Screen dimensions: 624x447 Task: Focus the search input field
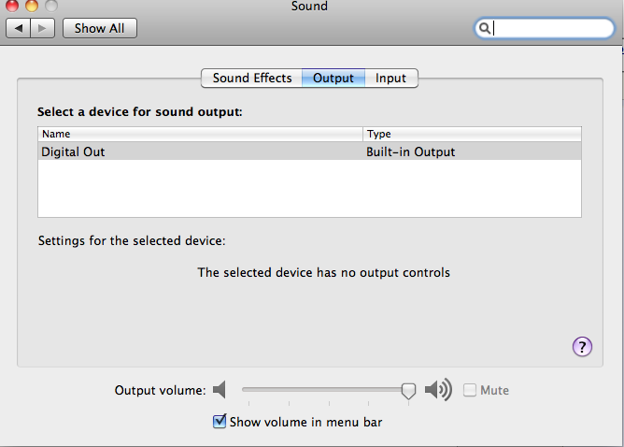(551, 28)
